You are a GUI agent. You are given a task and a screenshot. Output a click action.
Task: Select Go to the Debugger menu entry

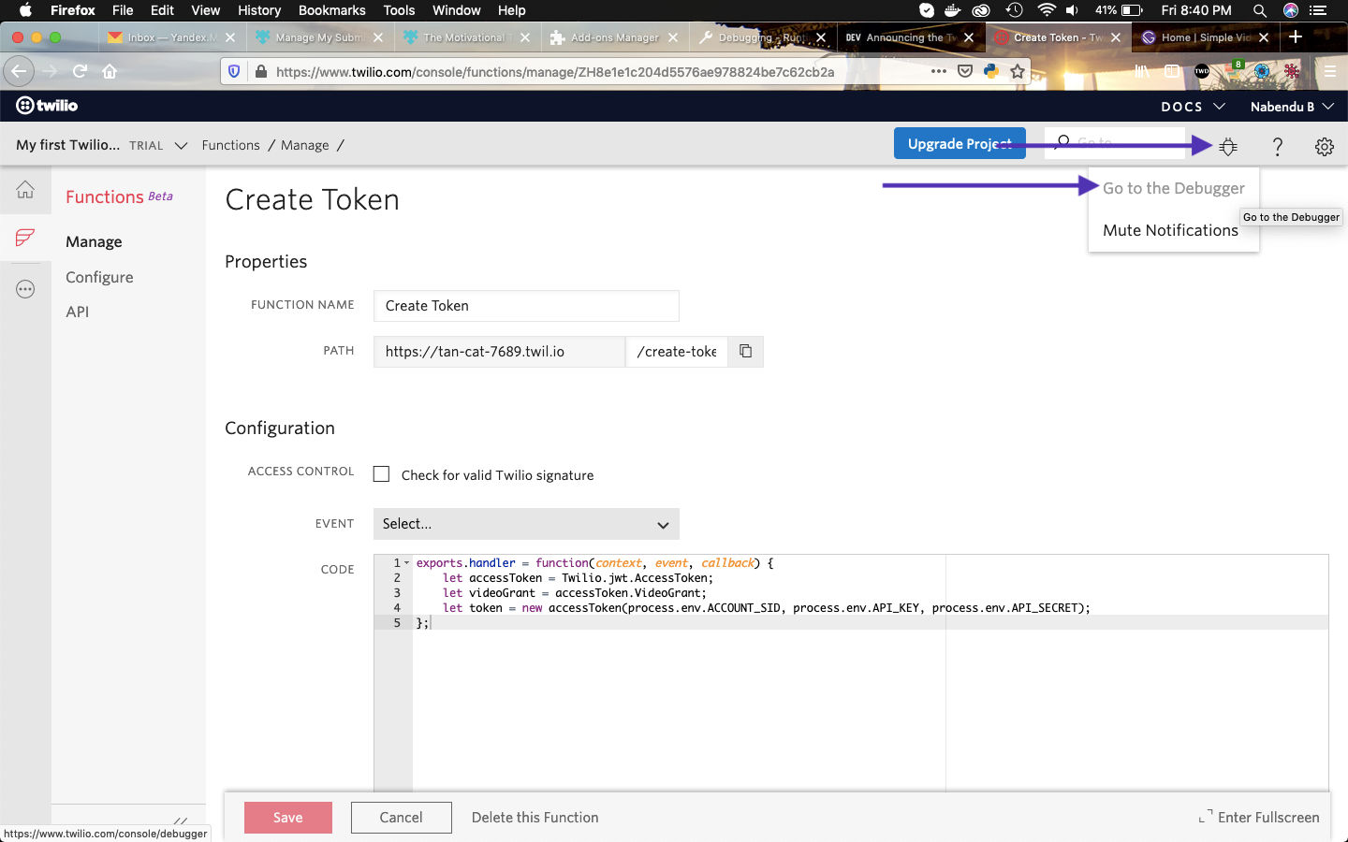[1173, 188]
